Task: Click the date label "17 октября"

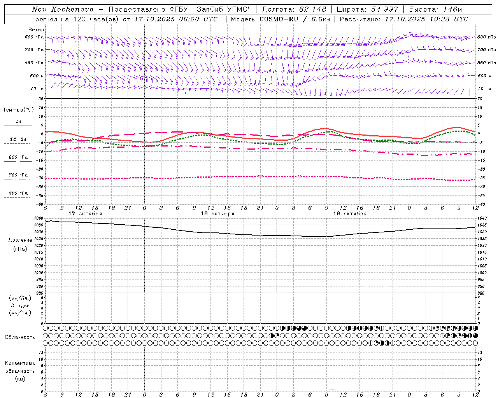Action: (85, 214)
